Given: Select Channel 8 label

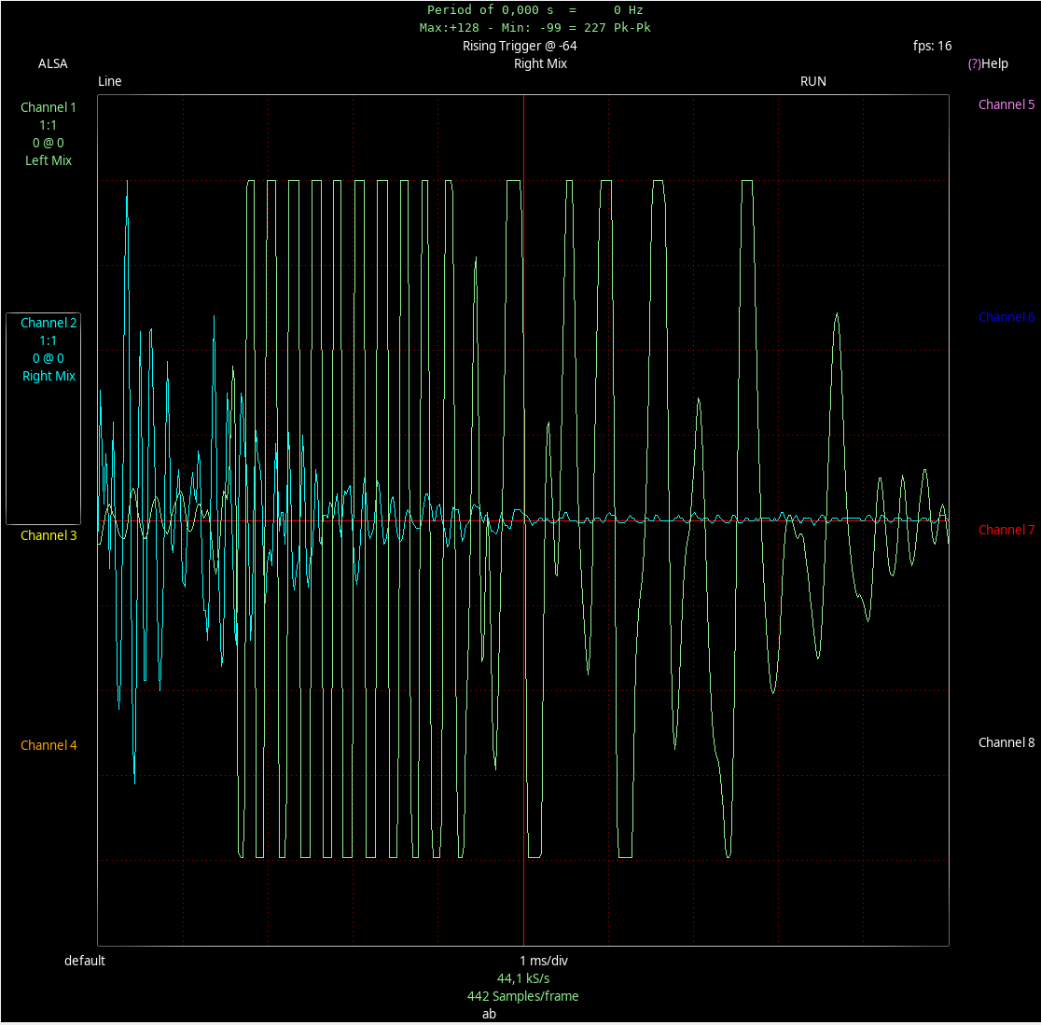Looking at the screenshot, I should [x=1006, y=742].
